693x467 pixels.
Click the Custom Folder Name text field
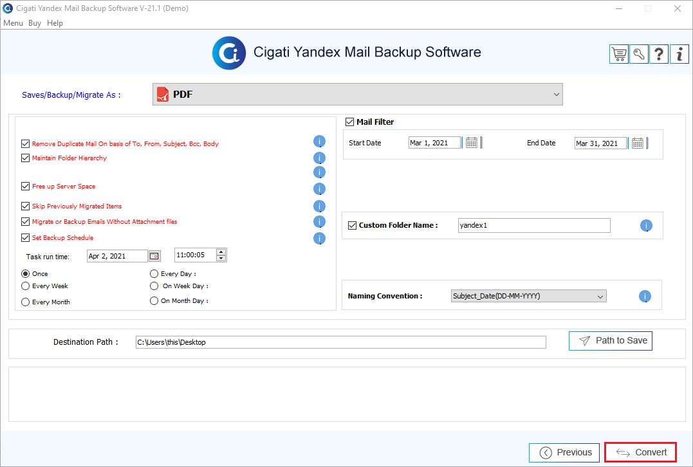[534, 225]
